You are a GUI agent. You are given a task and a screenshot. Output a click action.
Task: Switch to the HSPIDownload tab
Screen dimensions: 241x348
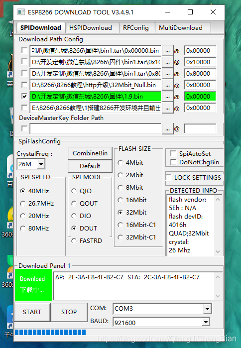[x=92, y=27]
